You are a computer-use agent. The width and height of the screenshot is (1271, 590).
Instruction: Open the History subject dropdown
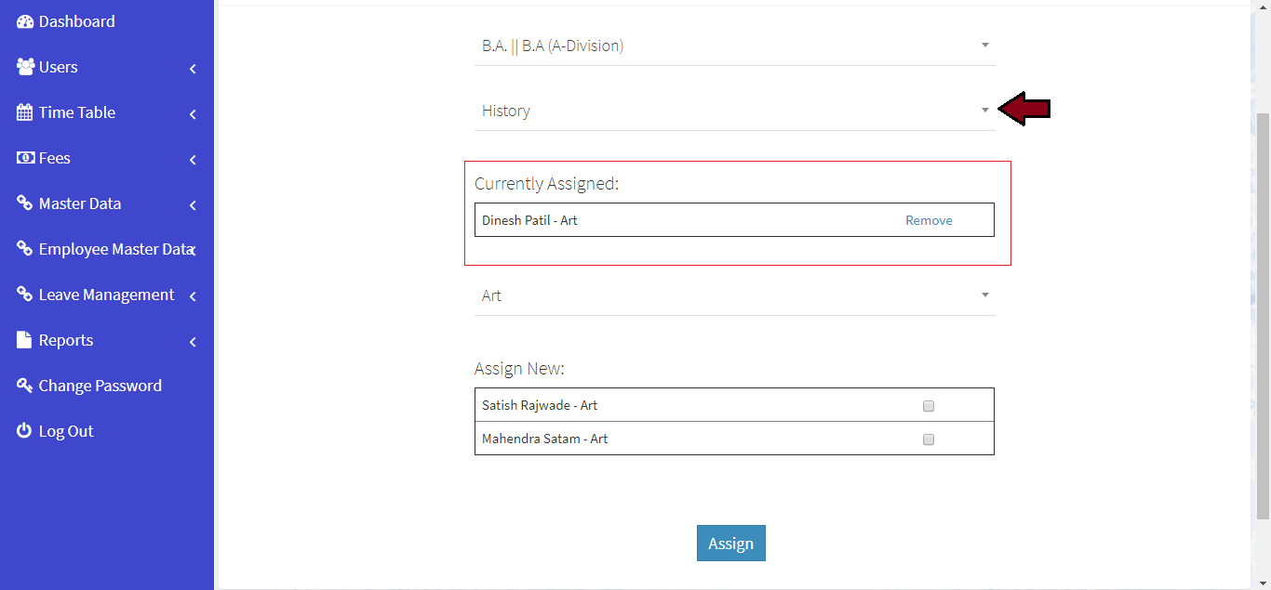point(734,111)
